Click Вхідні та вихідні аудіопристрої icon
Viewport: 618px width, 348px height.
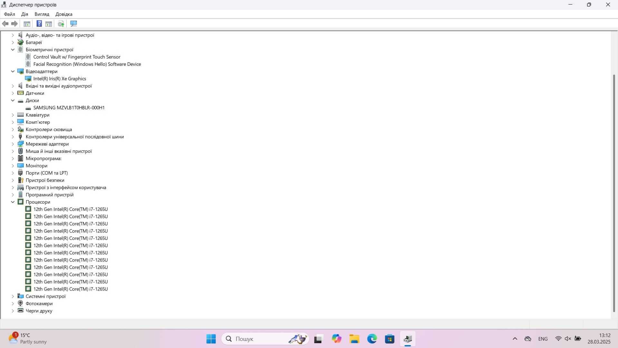[x=21, y=86]
